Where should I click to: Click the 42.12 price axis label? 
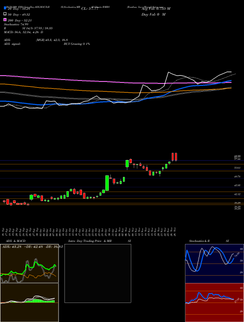(238, 194)
